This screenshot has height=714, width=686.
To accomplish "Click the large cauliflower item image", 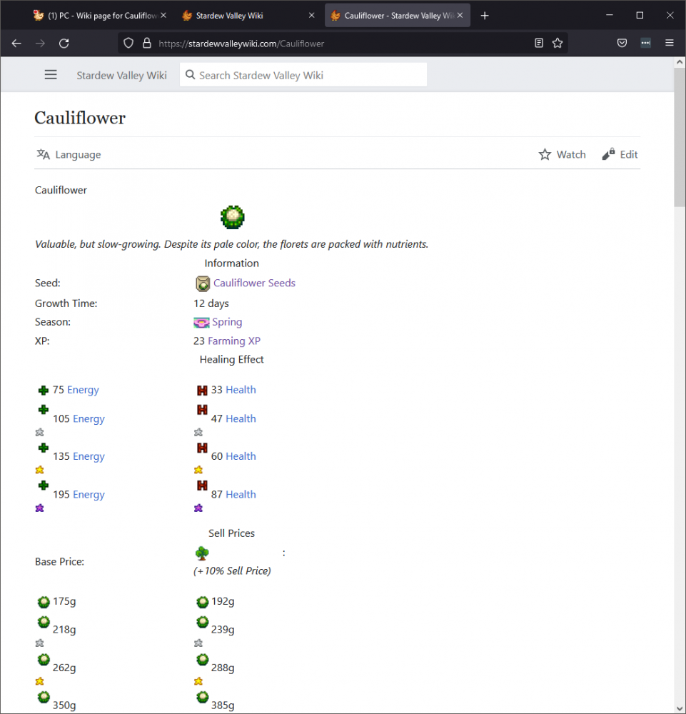I will (x=233, y=217).
